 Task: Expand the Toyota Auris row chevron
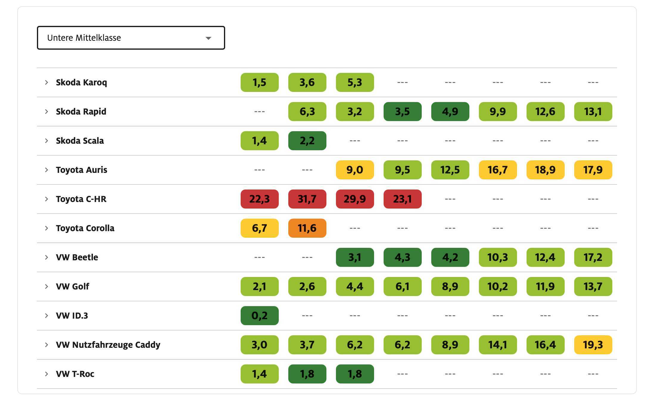[x=46, y=170]
